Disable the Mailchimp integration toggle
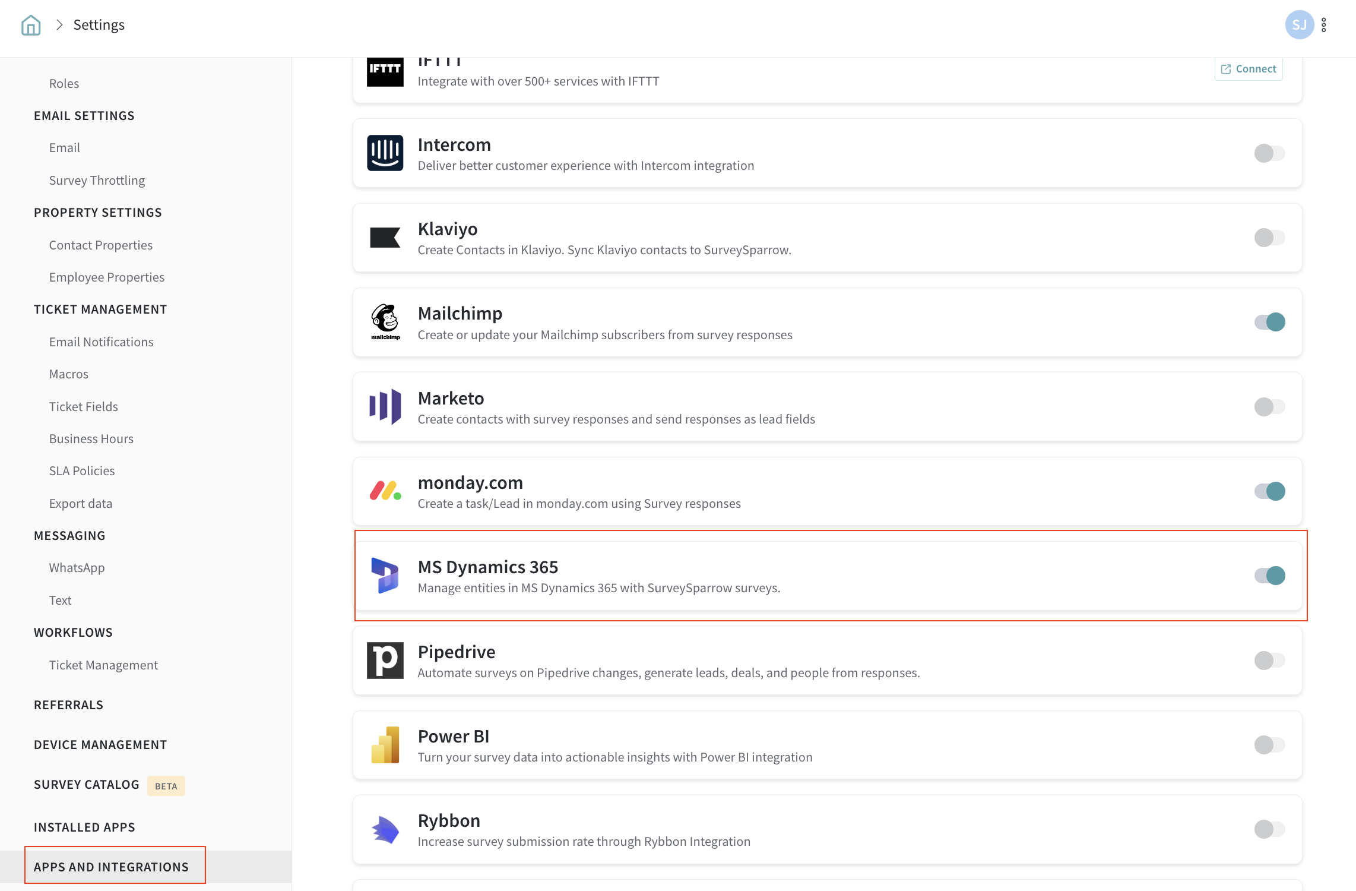This screenshot has width=1356, height=891. (x=1269, y=322)
